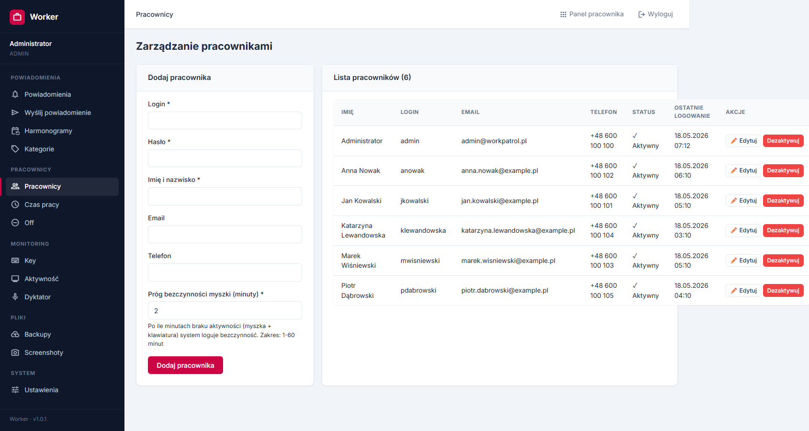Click the Kategorie tag icon
This screenshot has width=809, height=431.
point(15,149)
